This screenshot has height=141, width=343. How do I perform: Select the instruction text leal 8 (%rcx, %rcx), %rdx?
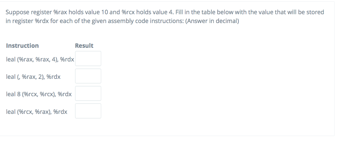tap(39, 94)
